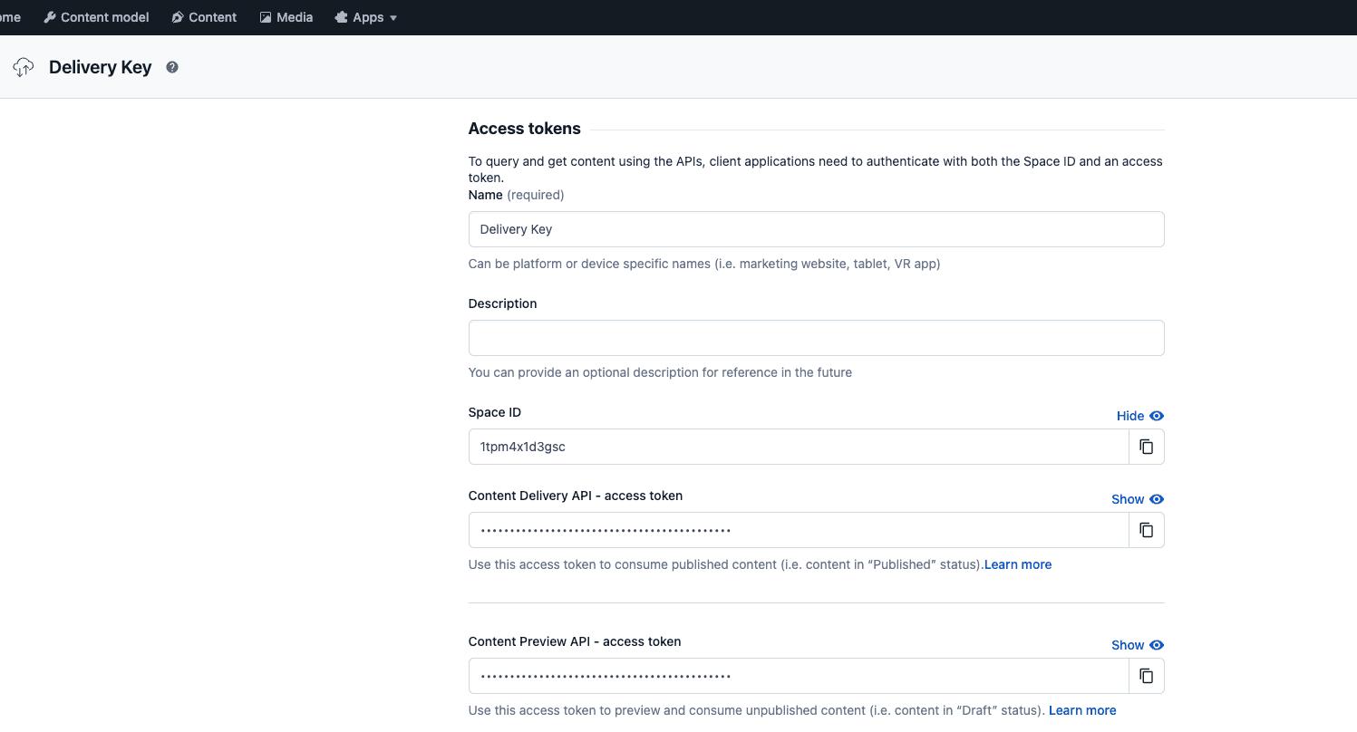Copy the Content Delivery API access token
1357x732 pixels.
[1146, 530]
